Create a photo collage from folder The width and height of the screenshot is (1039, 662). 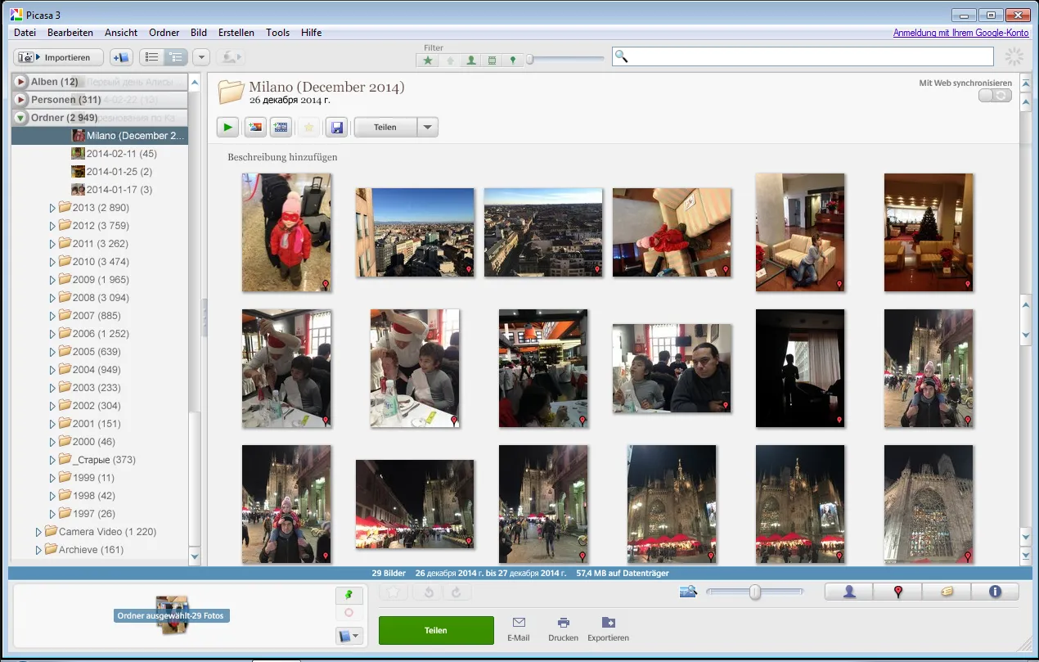[x=255, y=127]
